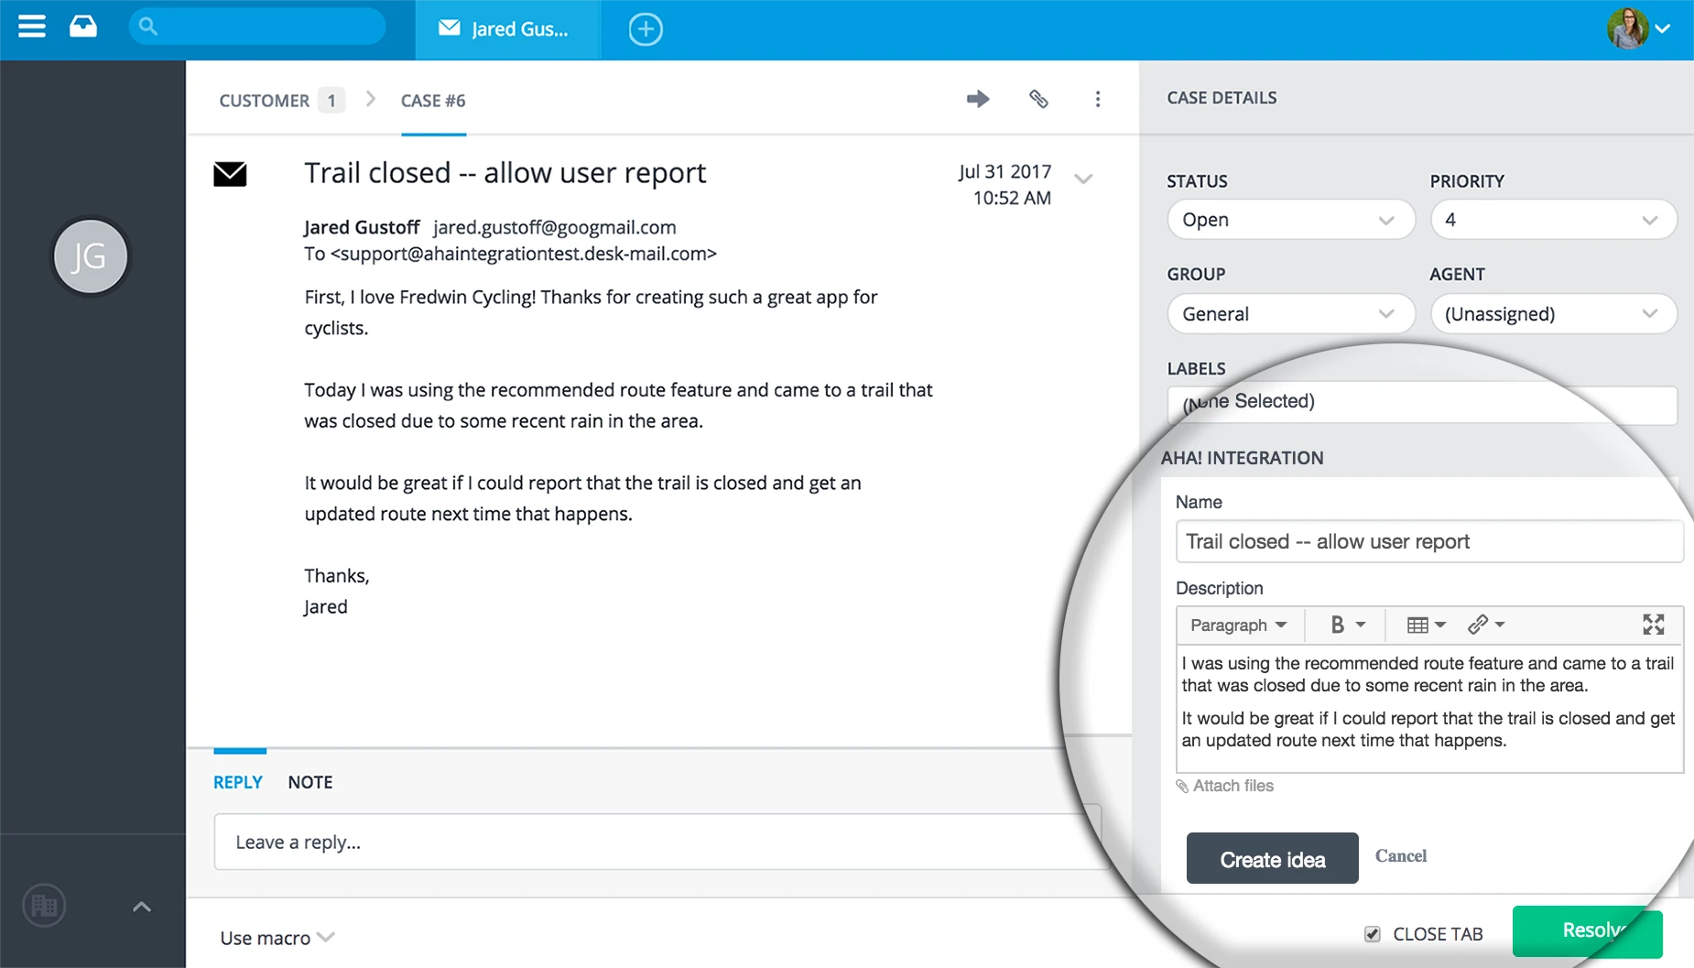Click the search field in top bar
The height and width of the screenshot is (968, 1694).
[257, 27]
